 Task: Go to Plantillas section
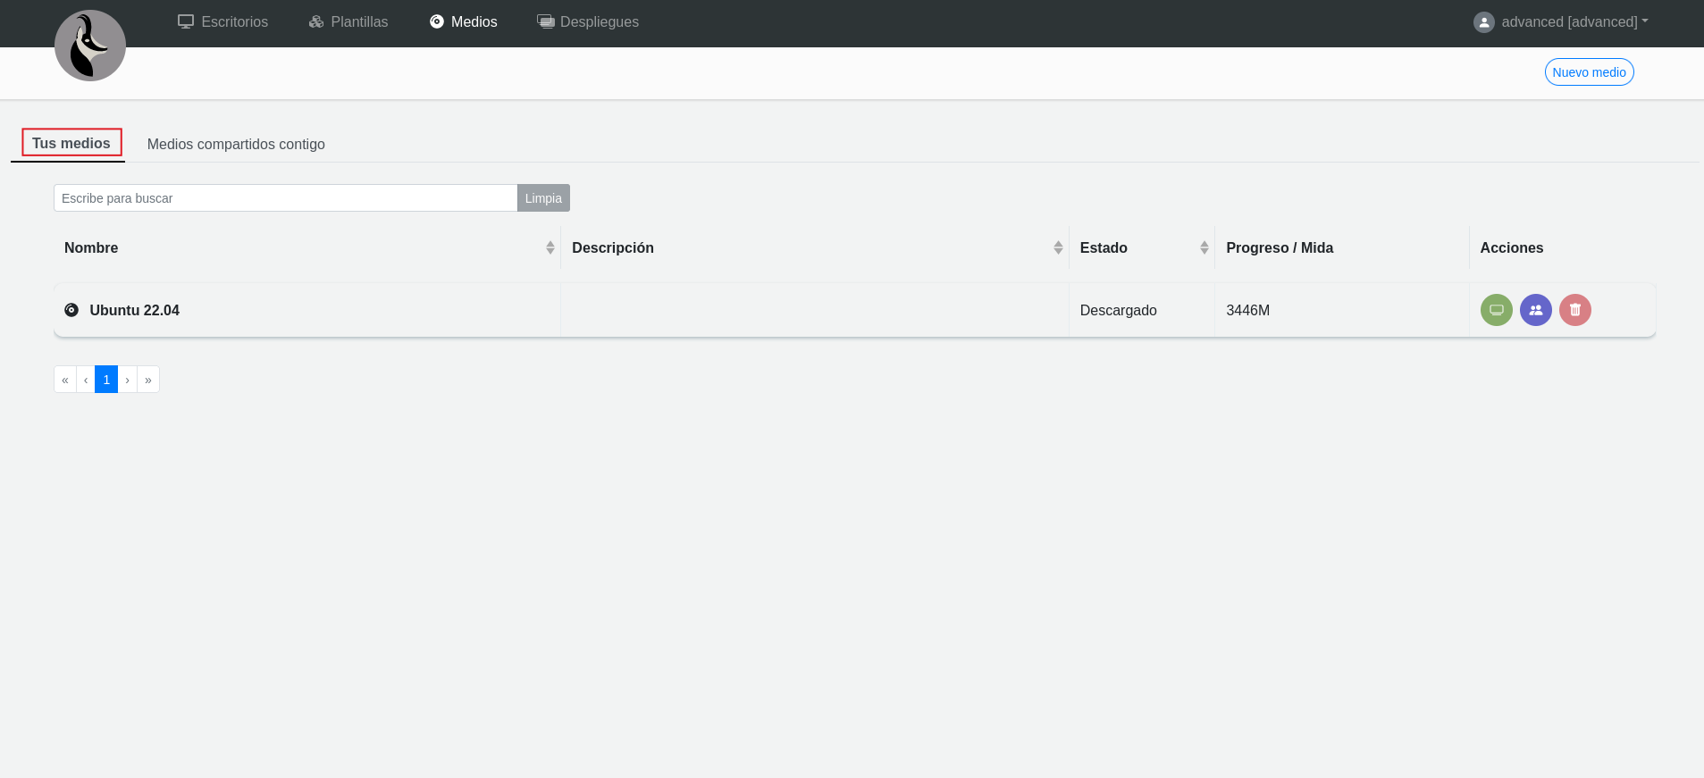(348, 22)
